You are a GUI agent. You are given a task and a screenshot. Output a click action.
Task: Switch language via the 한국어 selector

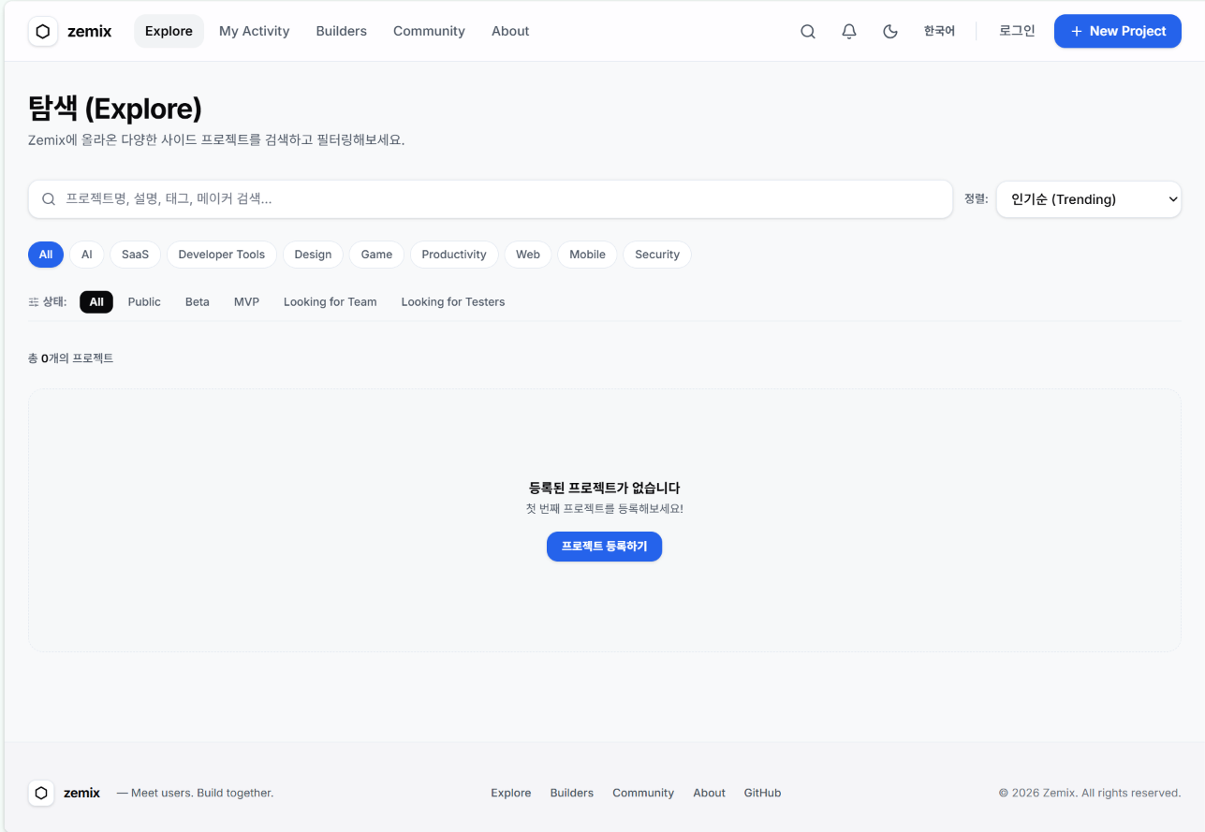click(x=939, y=31)
